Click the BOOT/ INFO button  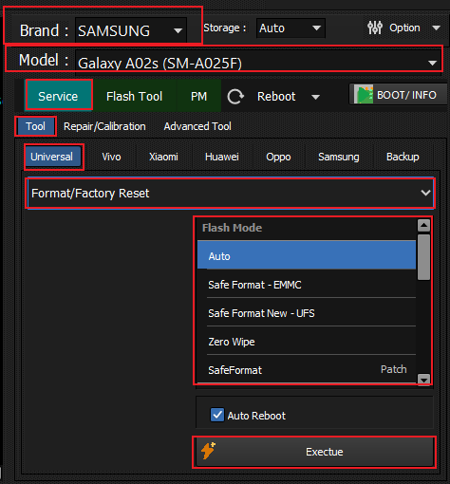(398, 94)
